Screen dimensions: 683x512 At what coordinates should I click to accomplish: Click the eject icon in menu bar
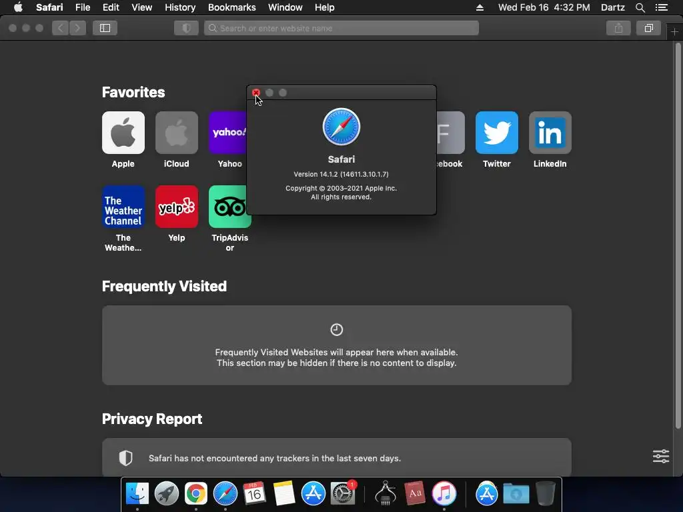pos(480,7)
